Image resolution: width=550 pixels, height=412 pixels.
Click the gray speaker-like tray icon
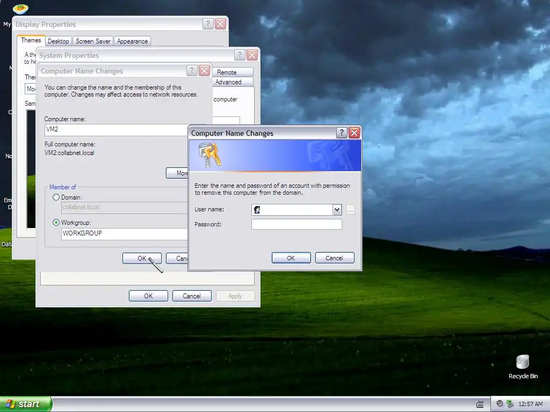[x=500, y=403]
